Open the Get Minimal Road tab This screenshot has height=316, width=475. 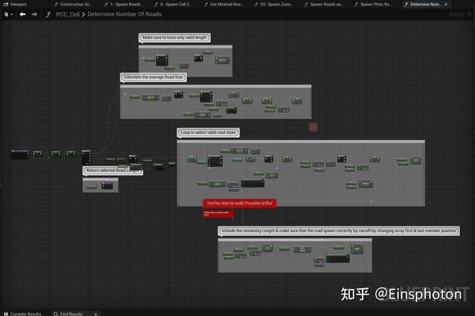point(224,4)
